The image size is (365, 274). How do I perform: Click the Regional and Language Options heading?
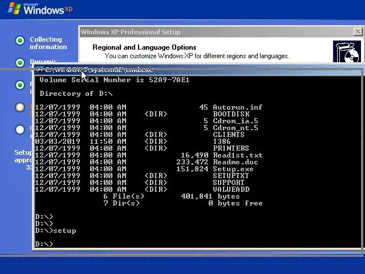(x=144, y=47)
